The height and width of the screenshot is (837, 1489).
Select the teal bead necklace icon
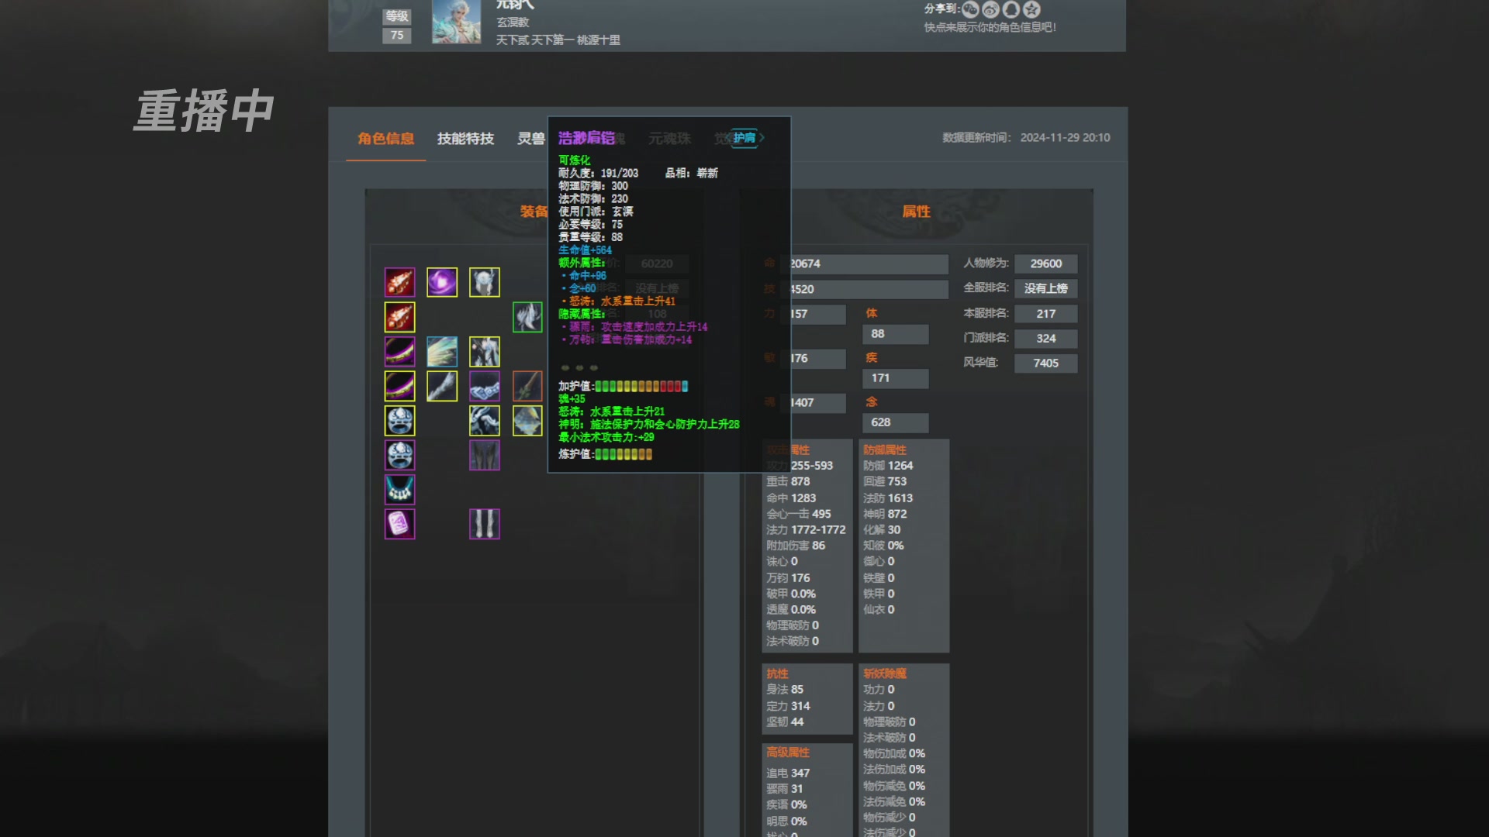(x=399, y=490)
